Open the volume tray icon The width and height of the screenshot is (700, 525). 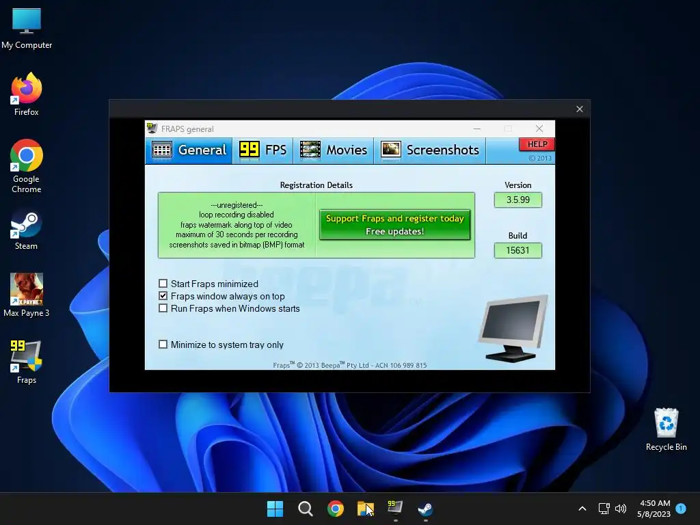pos(621,509)
